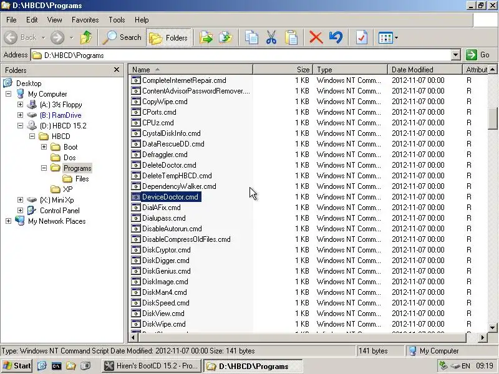
Task: Close the Folders pane
Action: pyautogui.click(x=117, y=70)
